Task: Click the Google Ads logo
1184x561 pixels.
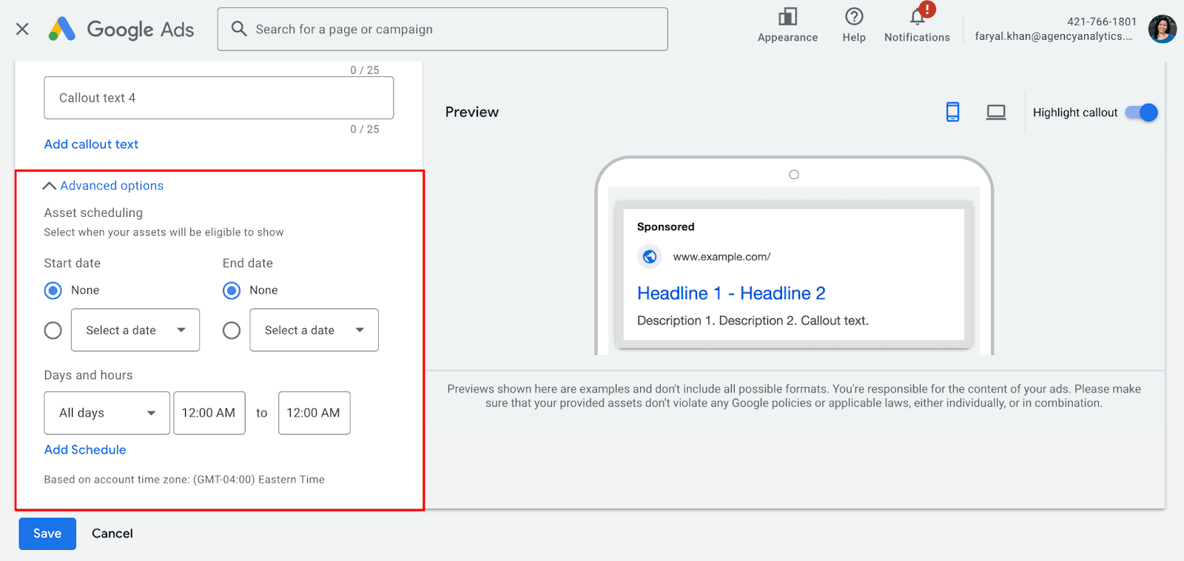Action: point(121,29)
